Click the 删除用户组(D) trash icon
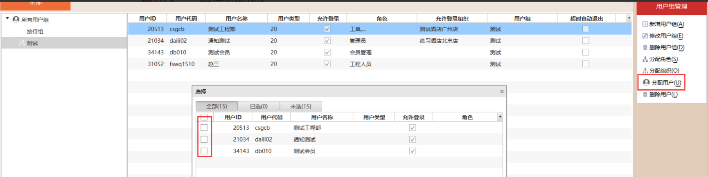Viewport: 708px width, 177px height. [x=645, y=48]
